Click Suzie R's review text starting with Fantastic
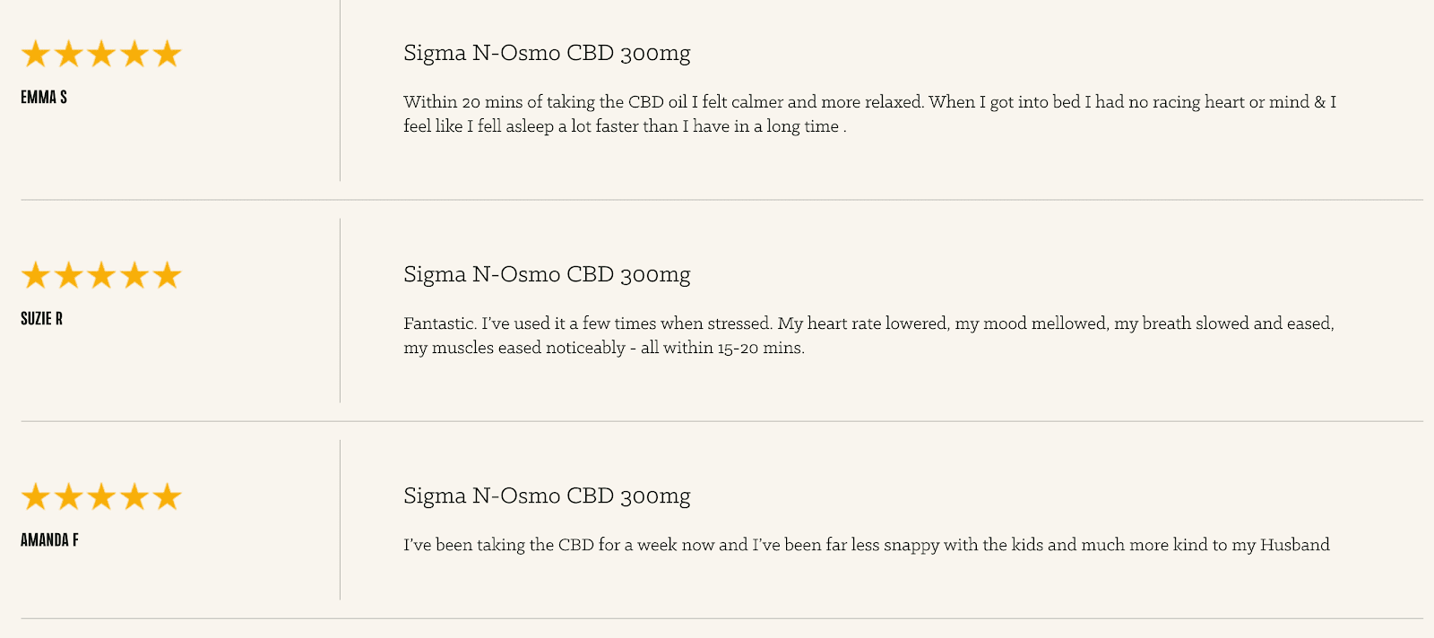The height and width of the screenshot is (638, 1434). tap(868, 335)
